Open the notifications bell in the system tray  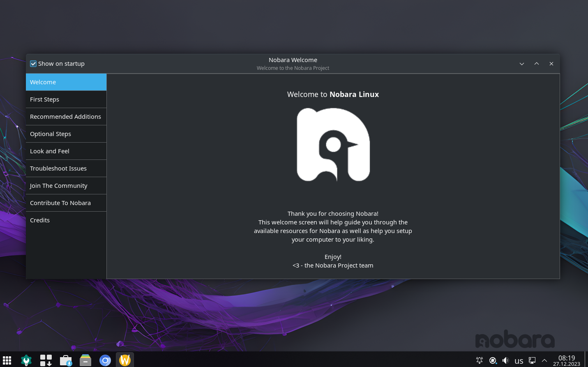(480, 360)
